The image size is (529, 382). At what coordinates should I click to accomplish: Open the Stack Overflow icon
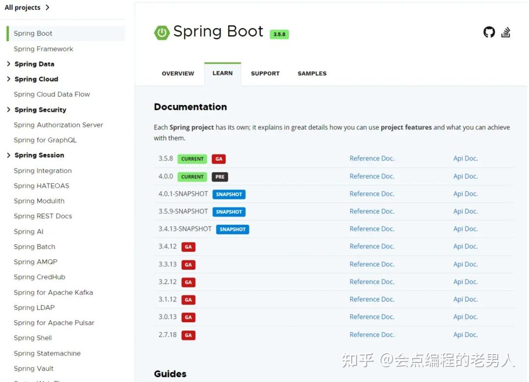pos(506,32)
